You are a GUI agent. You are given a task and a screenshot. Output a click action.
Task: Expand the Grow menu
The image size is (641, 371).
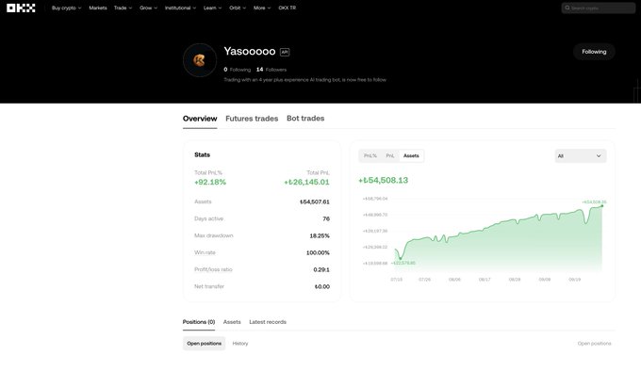[x=148, y=8]
